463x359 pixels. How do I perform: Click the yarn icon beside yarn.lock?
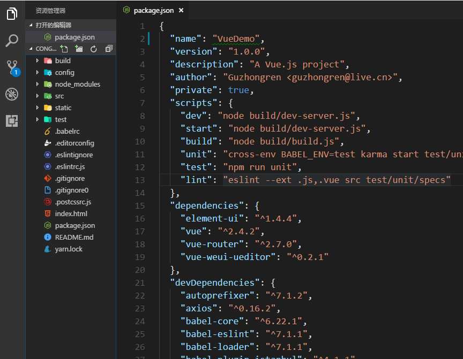coord(47,249)
